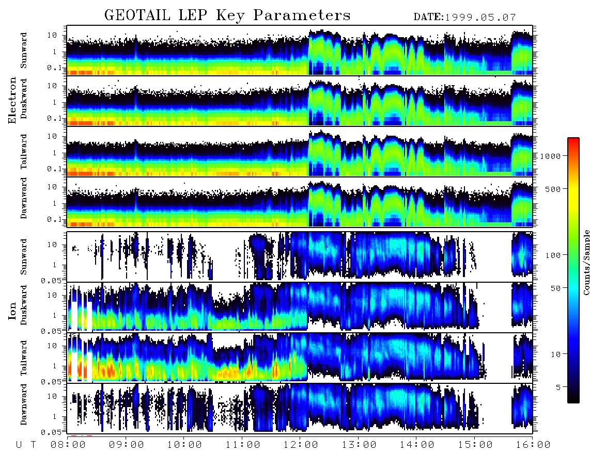This screenshot has width=590, height=454.
Task: Choose the 13:00 time tick label
Action: [x=359, y=445]
